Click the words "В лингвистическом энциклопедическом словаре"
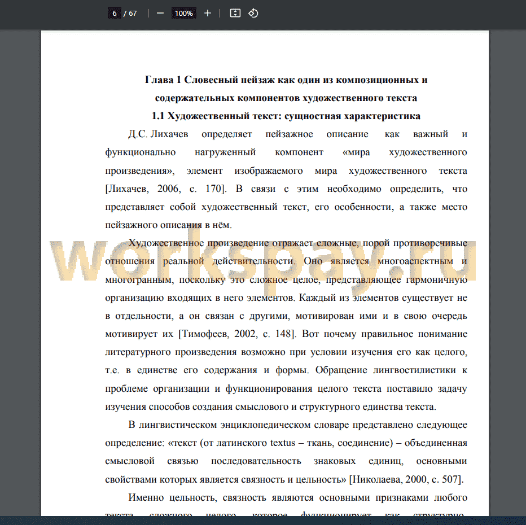This screenshot has width=526, height=525. pos(239,425)
